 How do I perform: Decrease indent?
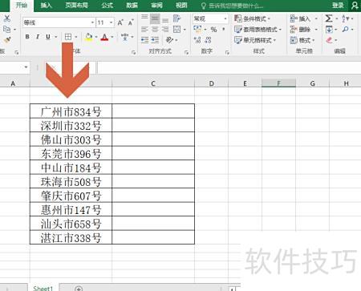point(144,40)
